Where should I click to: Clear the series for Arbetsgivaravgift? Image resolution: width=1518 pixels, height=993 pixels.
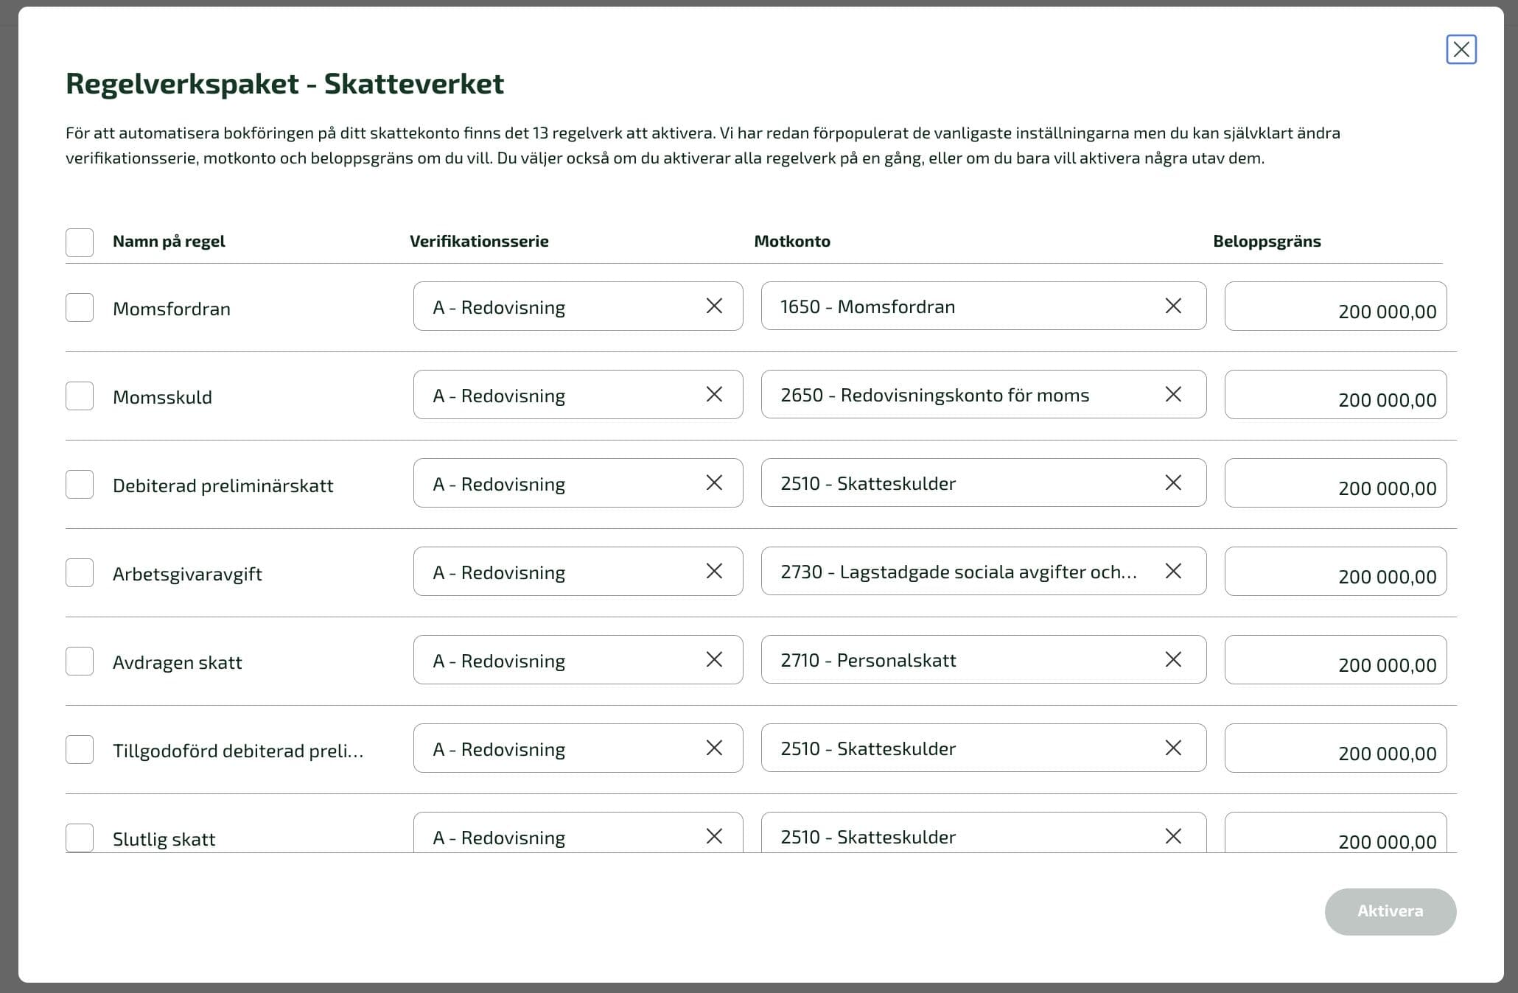[x=714, y=571]
